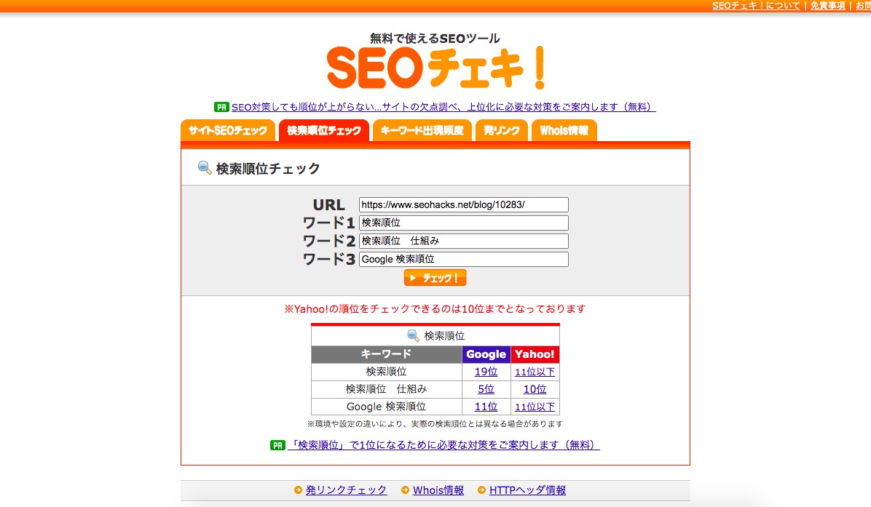Click the Google 検索順位 keyword cell in the table
Screen dimensions: 871x507
coord(387,407)
